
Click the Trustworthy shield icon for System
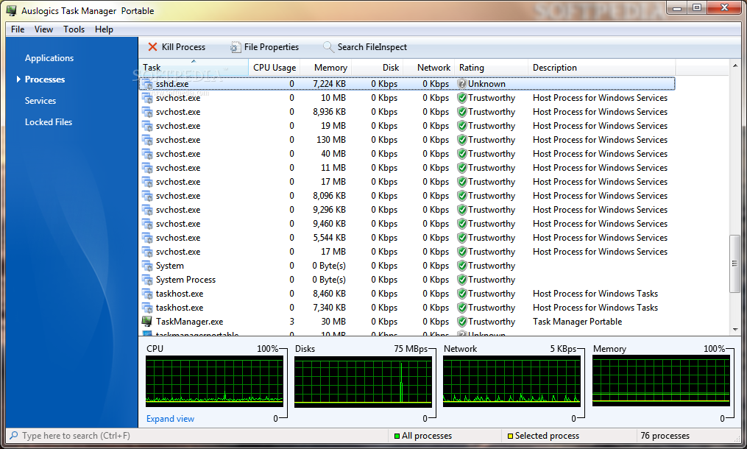tap(461, 266)
